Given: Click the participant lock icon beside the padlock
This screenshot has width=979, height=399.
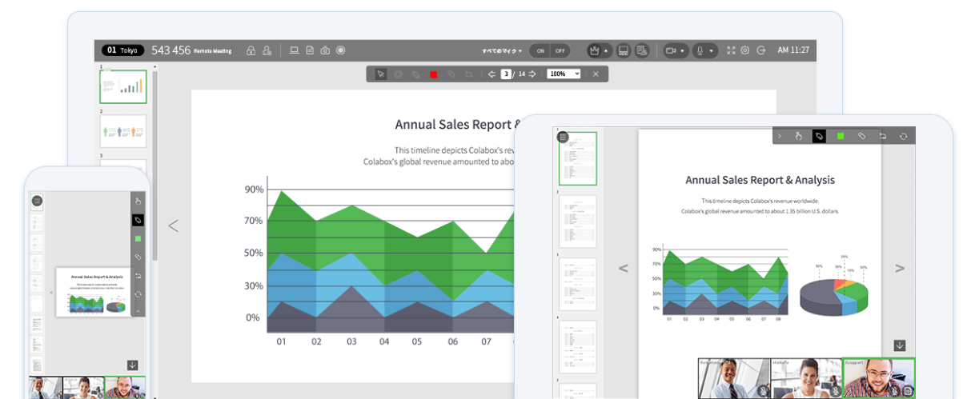Looking at the screenshot, I should [267, 50].
